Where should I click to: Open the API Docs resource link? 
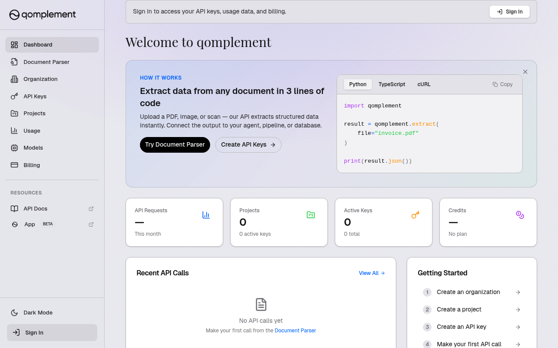[x=52, y=209]
